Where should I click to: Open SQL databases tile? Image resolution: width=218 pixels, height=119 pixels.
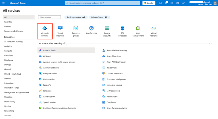tap(122, 31)
